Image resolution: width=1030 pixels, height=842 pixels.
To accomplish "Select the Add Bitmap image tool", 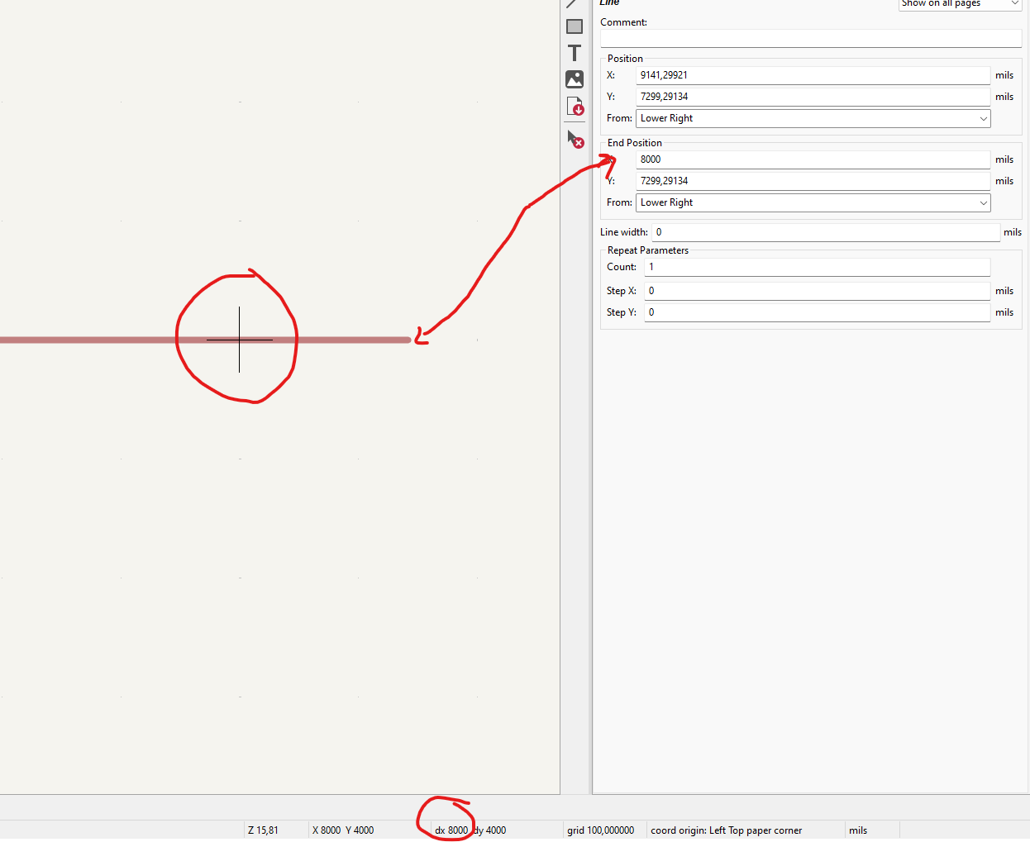I will (x=575, y=79).
